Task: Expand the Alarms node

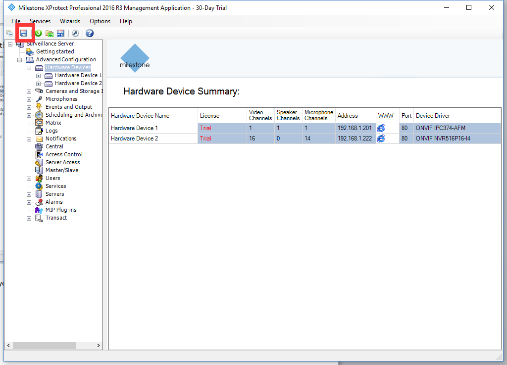Action: tap(29, 202)
